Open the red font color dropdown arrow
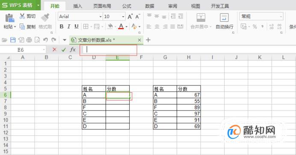This screenshot has width=296, height=155. [127, 27]
